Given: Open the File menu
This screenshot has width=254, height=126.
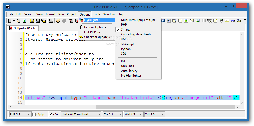Looking at the screenshot, I should (x=11, y=14).
